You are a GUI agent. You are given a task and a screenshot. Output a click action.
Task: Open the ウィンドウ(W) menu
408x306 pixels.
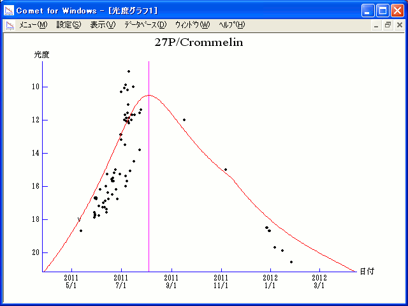tap(192, 25)
